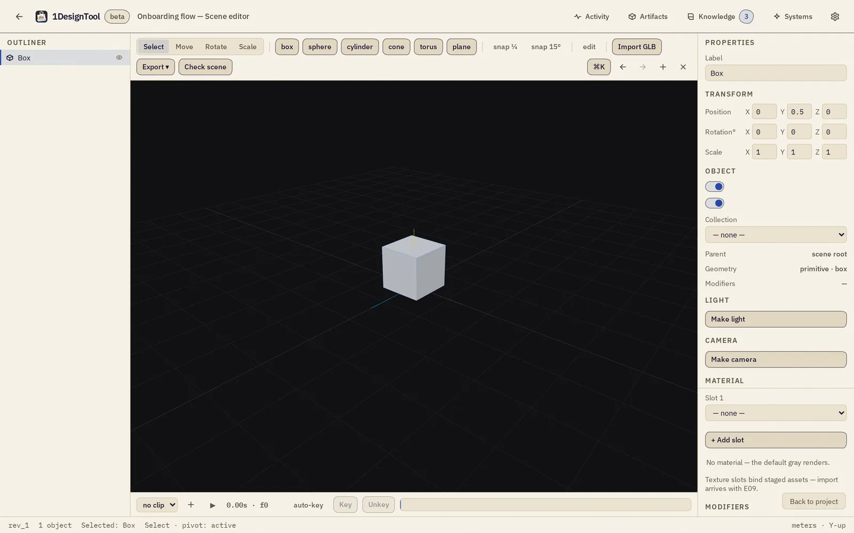Viewport: 854px width, 533px height.
Task: Click Scale Y input field
Action: click(799, 152)
